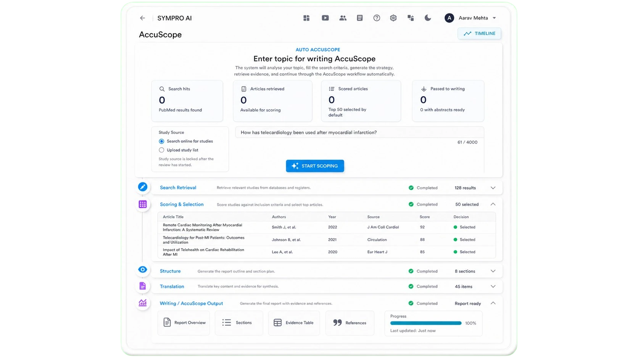
Task: Collapse the Scoring & Selection section chevron
Action: 493,204
